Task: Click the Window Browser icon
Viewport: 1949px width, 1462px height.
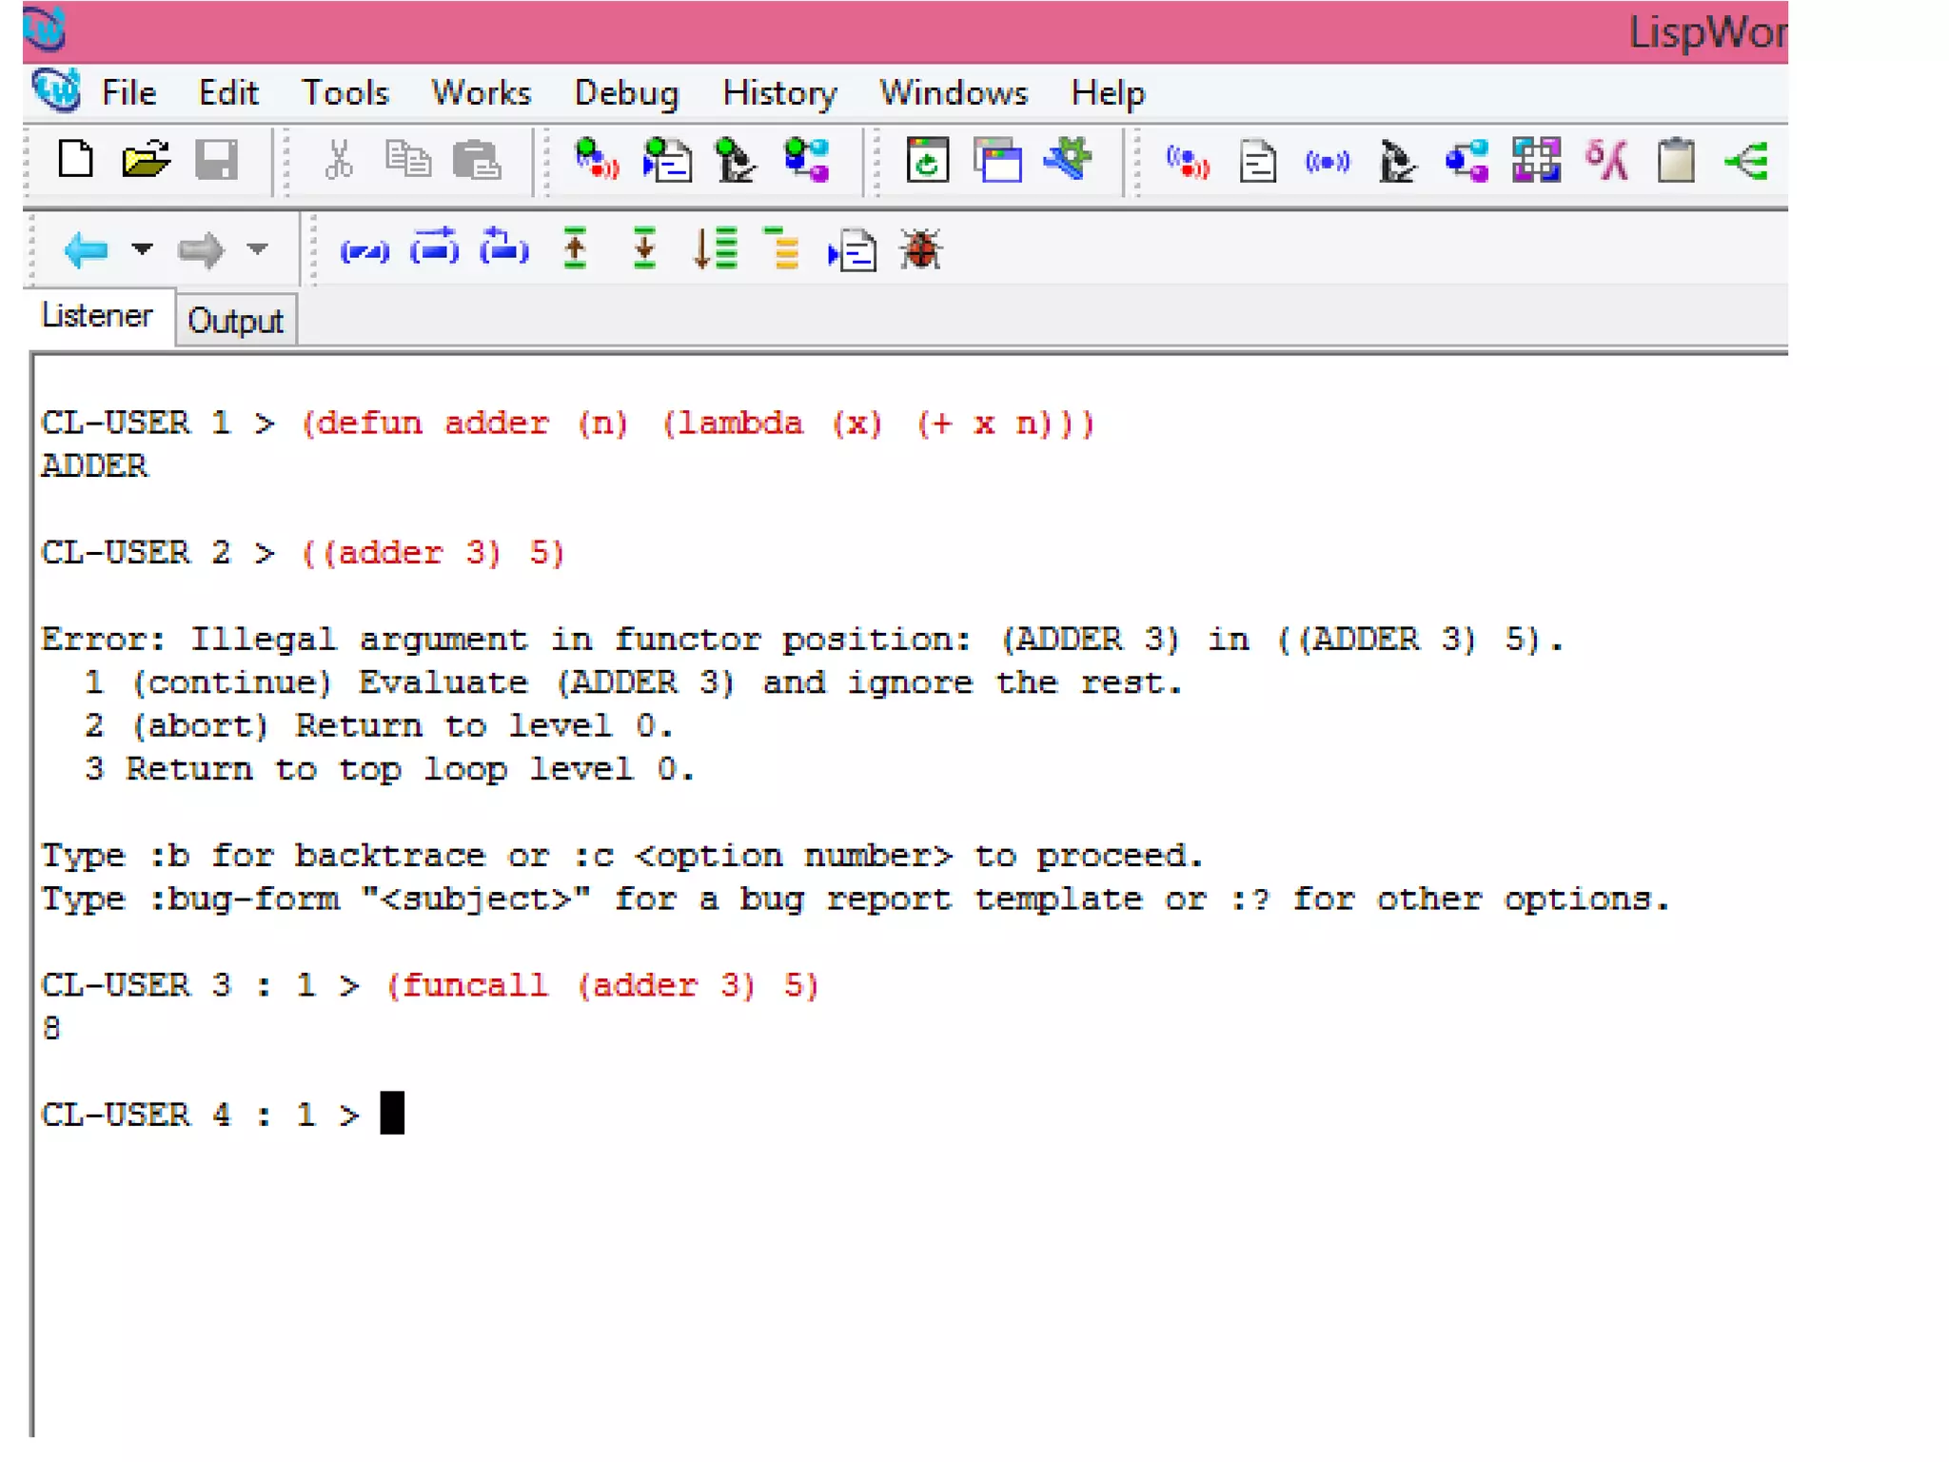Action: (x=997, y=159)
